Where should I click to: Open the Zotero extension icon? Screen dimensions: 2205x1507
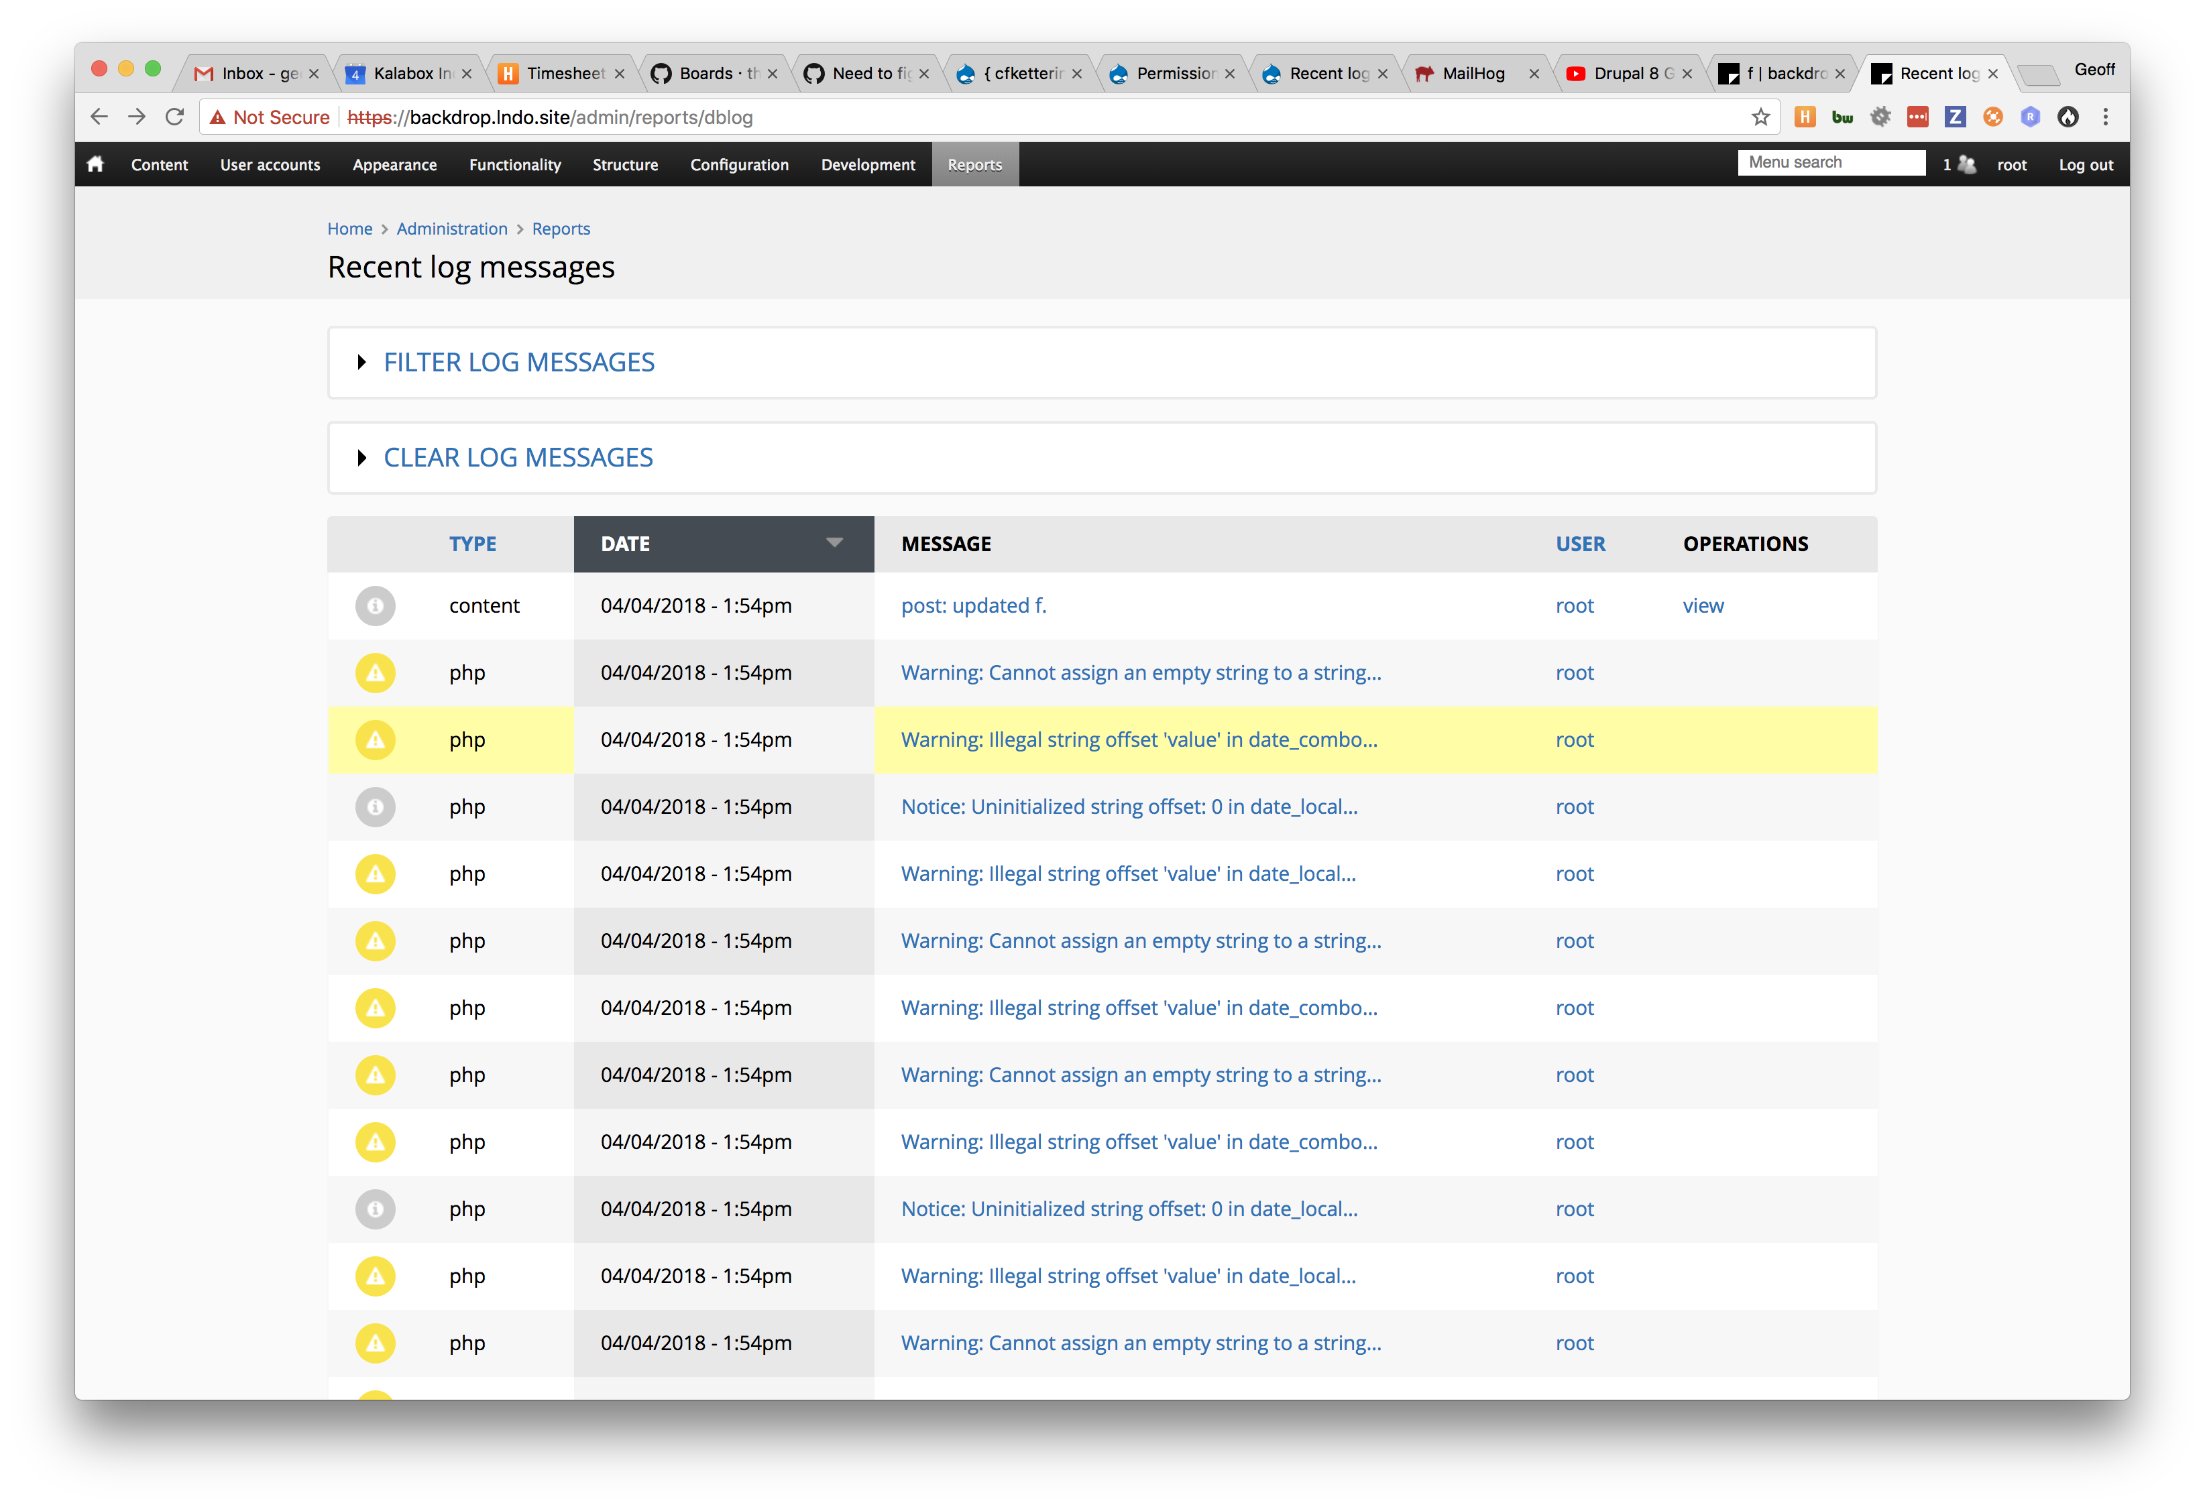[x=1956, y=117]
